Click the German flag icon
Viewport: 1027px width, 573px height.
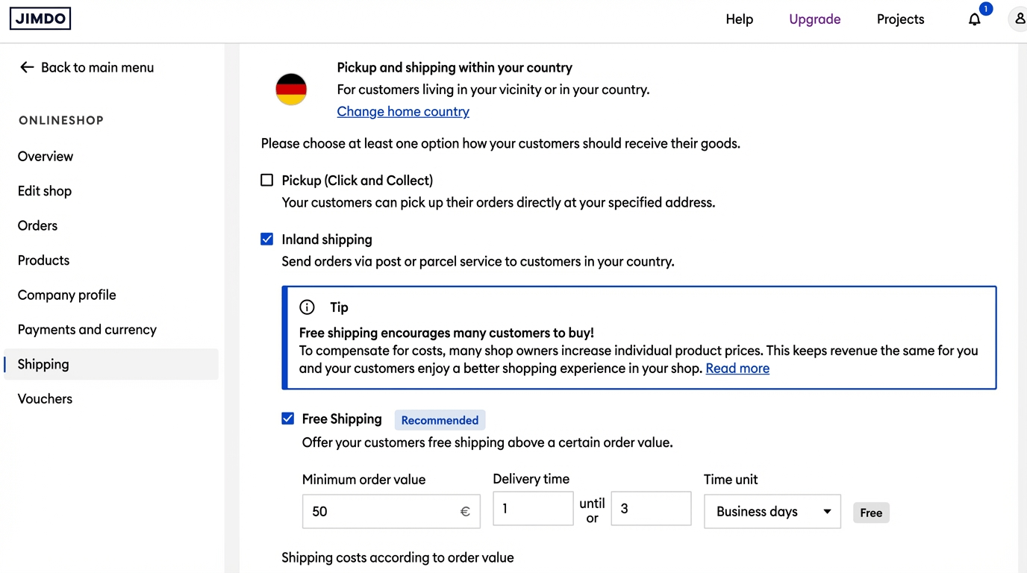(x=291, y=90)
